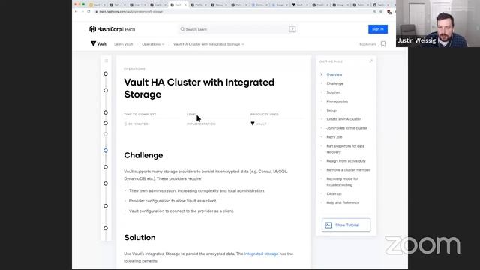Click the Show Tutorial button
Viewport: 480px width, 270px height.
click(346, 225)
